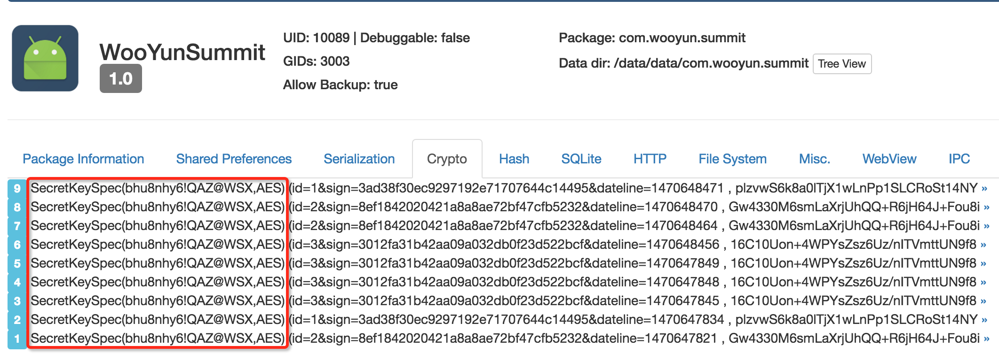
Task: Click the WooYunSummit Android app icon
Action: pos(45,58)
